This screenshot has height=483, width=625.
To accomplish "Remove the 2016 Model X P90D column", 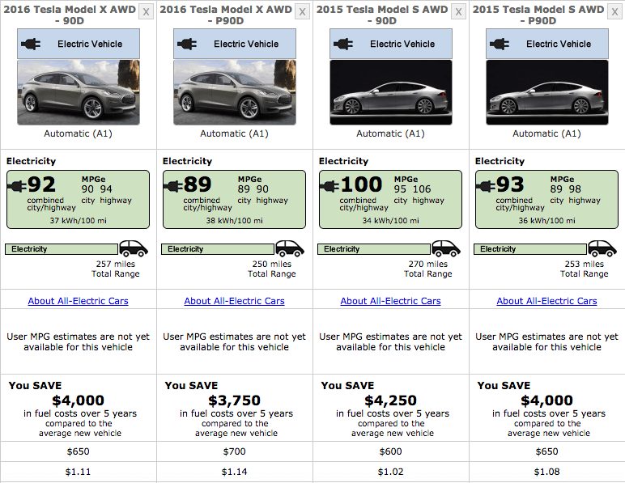I will 302,11.
